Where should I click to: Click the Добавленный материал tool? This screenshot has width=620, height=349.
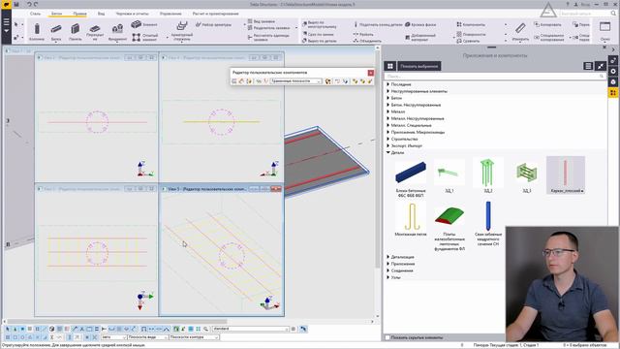(420, 38)
